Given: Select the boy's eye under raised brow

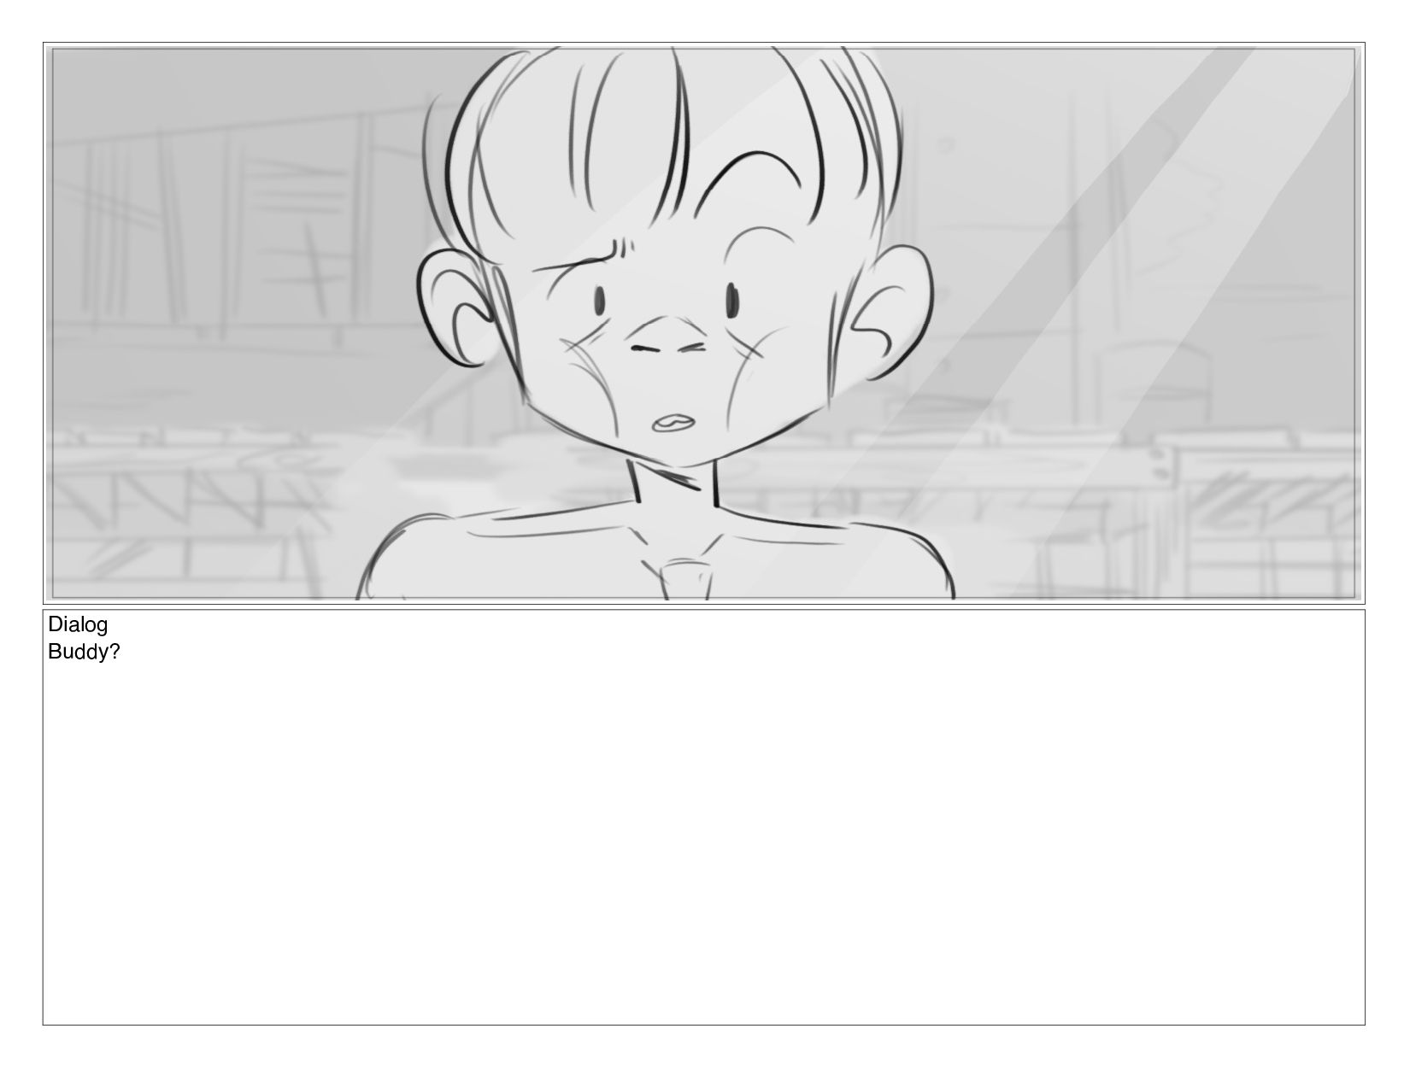Looking at the screenshot, I should coord(732,299).
